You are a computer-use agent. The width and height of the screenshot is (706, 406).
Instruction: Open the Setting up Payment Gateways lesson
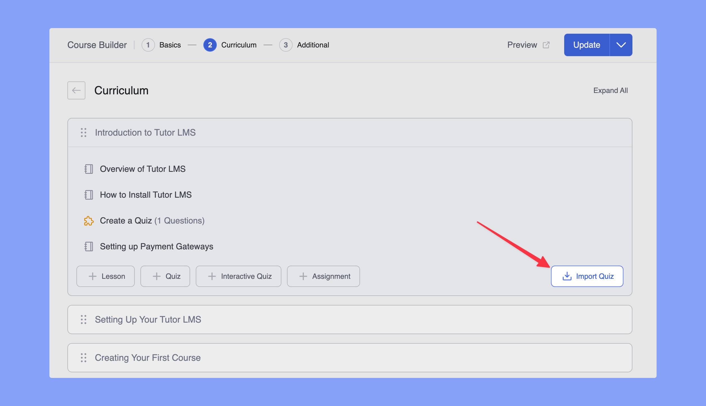(156, 247)
